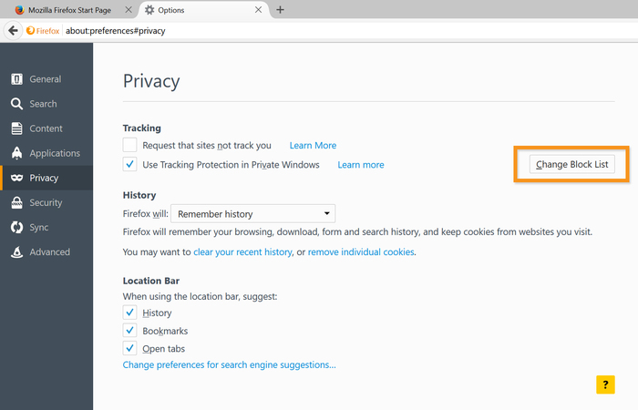
Task: Click the General sidebar icon
Action: coord(17,79)
